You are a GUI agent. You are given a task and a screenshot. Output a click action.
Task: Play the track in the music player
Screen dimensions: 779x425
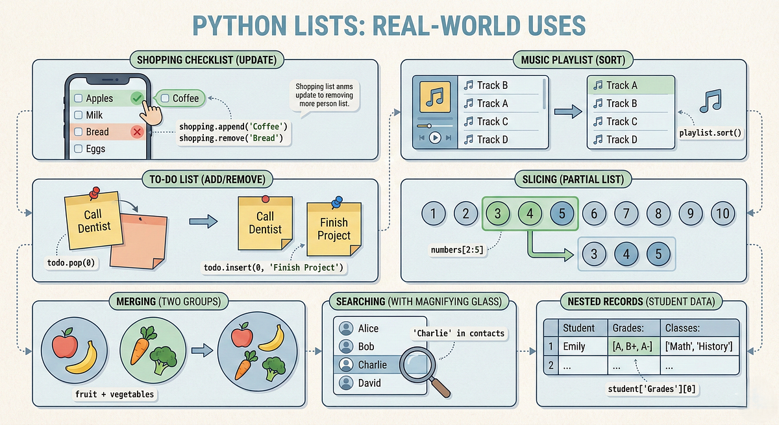tap(435, 138)
